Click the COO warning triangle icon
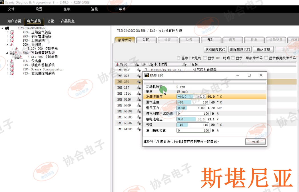 point(12,45)
